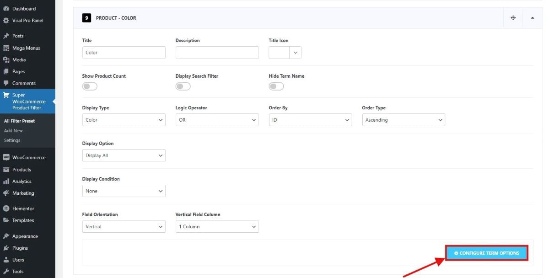Image resolution: width=549 pixels, height=278 pixels.
Task: Click the Analytics bar chart icon
Action: [6, 182]
